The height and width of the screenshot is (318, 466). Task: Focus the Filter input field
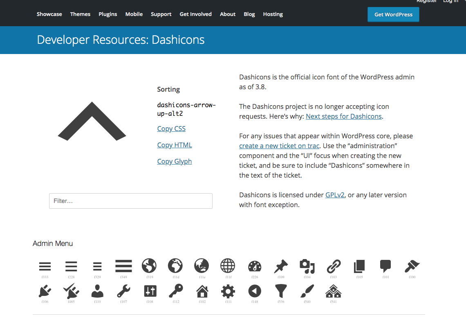point(131,201)
